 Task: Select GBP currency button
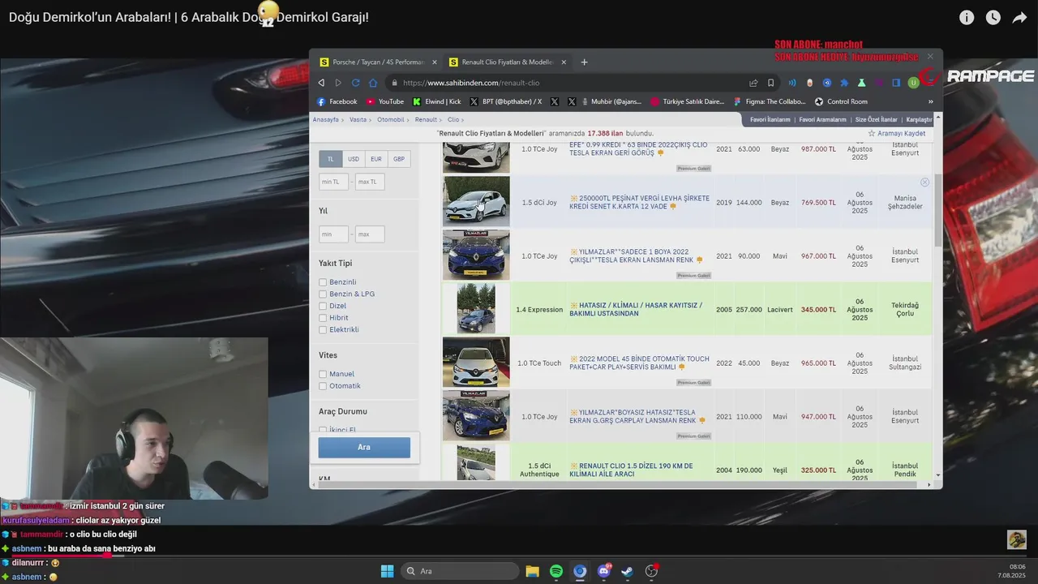tap(399, 159)
